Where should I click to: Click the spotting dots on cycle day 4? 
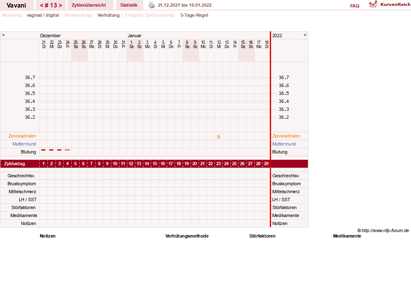click(x=67, y=150)
